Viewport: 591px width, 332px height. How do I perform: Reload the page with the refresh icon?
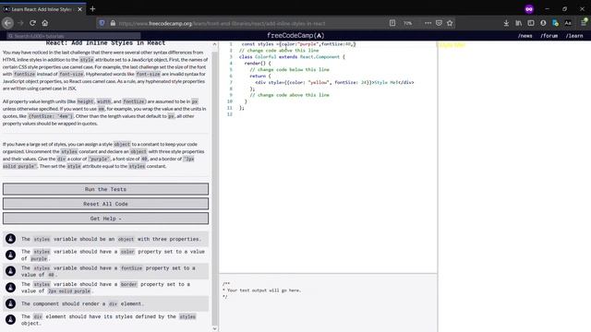click(x=33, y=23)
